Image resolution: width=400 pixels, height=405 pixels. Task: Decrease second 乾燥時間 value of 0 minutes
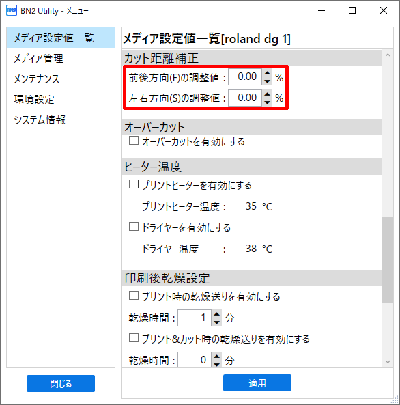coord(217,364)
